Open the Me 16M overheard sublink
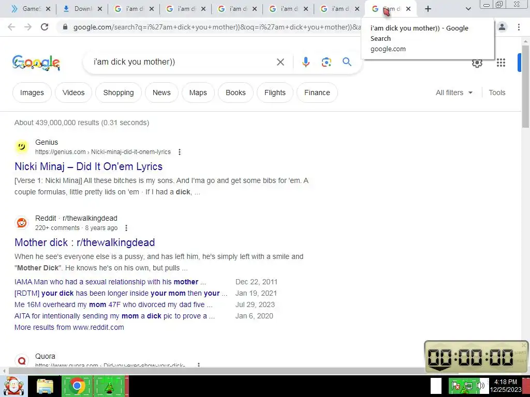Screen dimensions: 530x397 click(113, 304)
